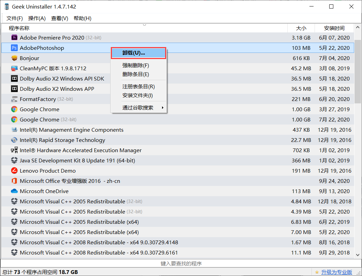Click the Adobe Premiere Pro 2020 icon
Image resolution: width=362 pixels, height=276 pixels.
14,38
